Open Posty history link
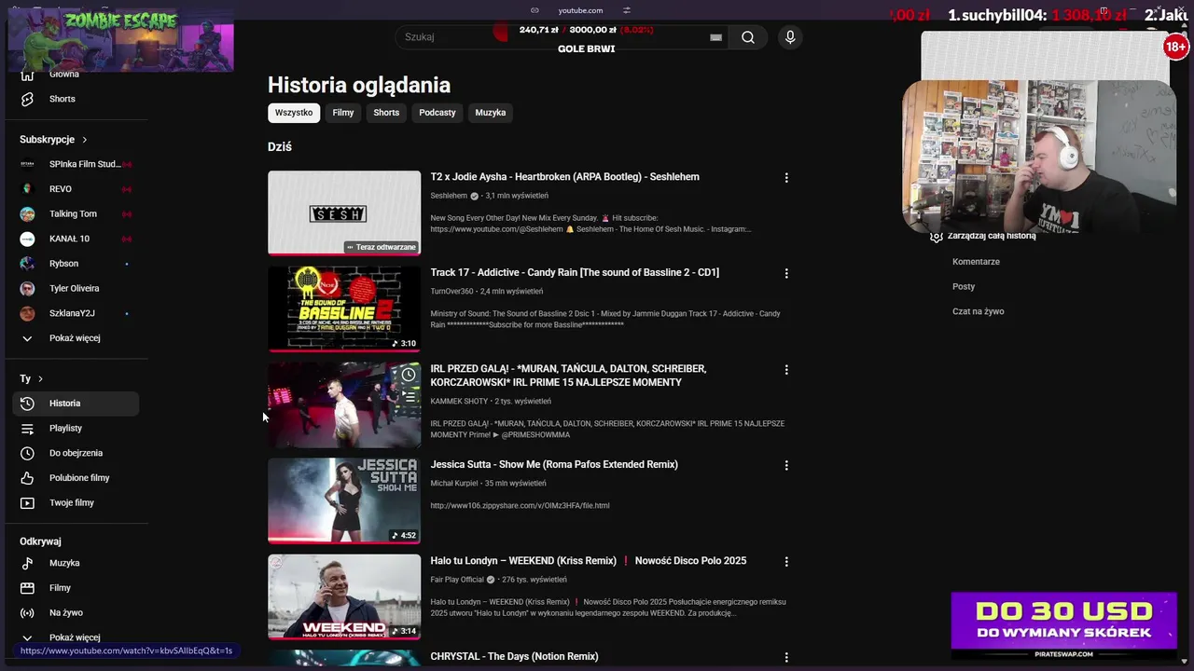This screenshot has height=671, width=1194. (964, 287)
